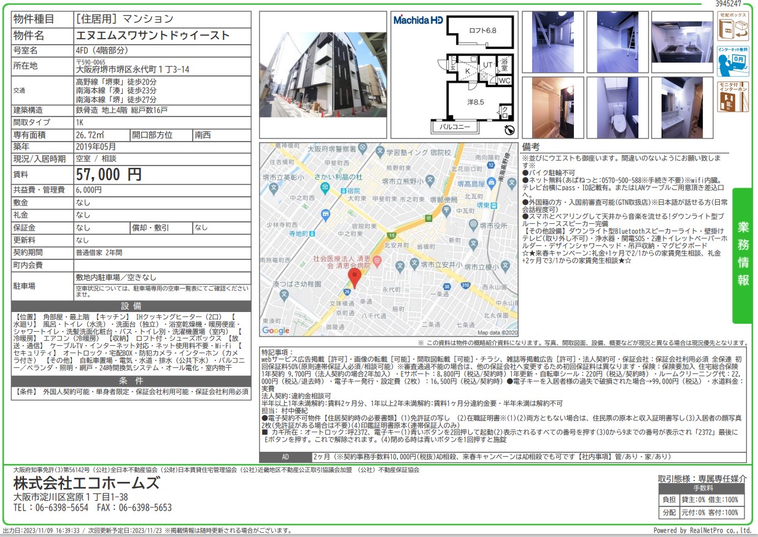Click the floor area 26.72㎡

[90, 134]
